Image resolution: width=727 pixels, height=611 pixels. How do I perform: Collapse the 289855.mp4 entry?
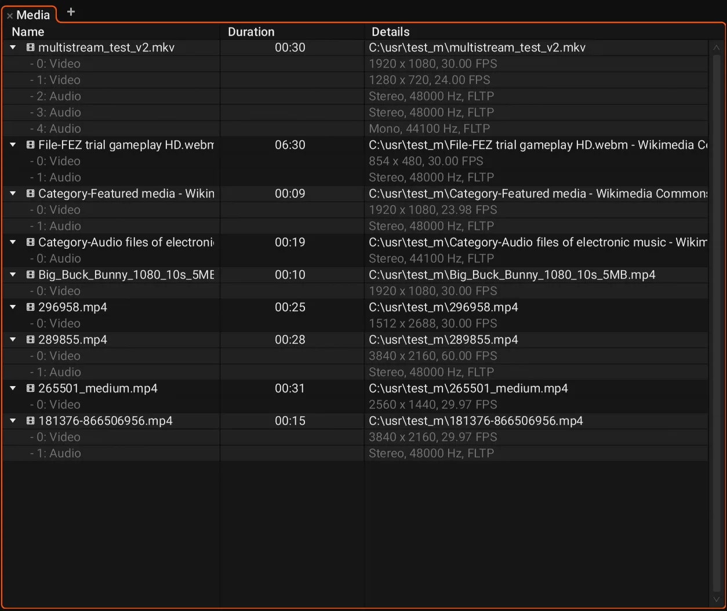(x=13, y=340)
